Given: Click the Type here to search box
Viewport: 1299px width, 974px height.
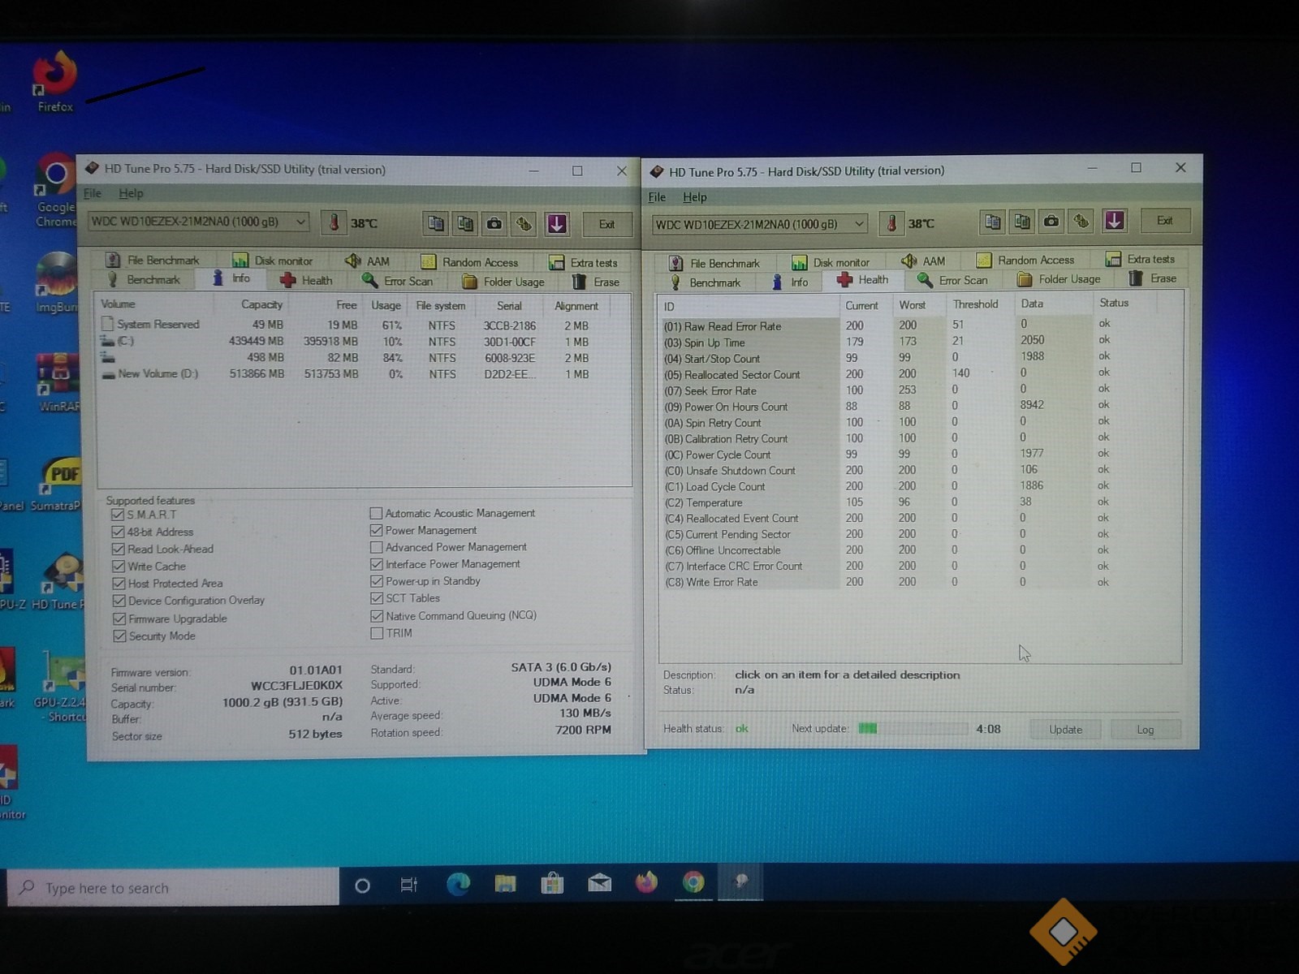Looking at the screenshot, I should (x=173, y=888).
